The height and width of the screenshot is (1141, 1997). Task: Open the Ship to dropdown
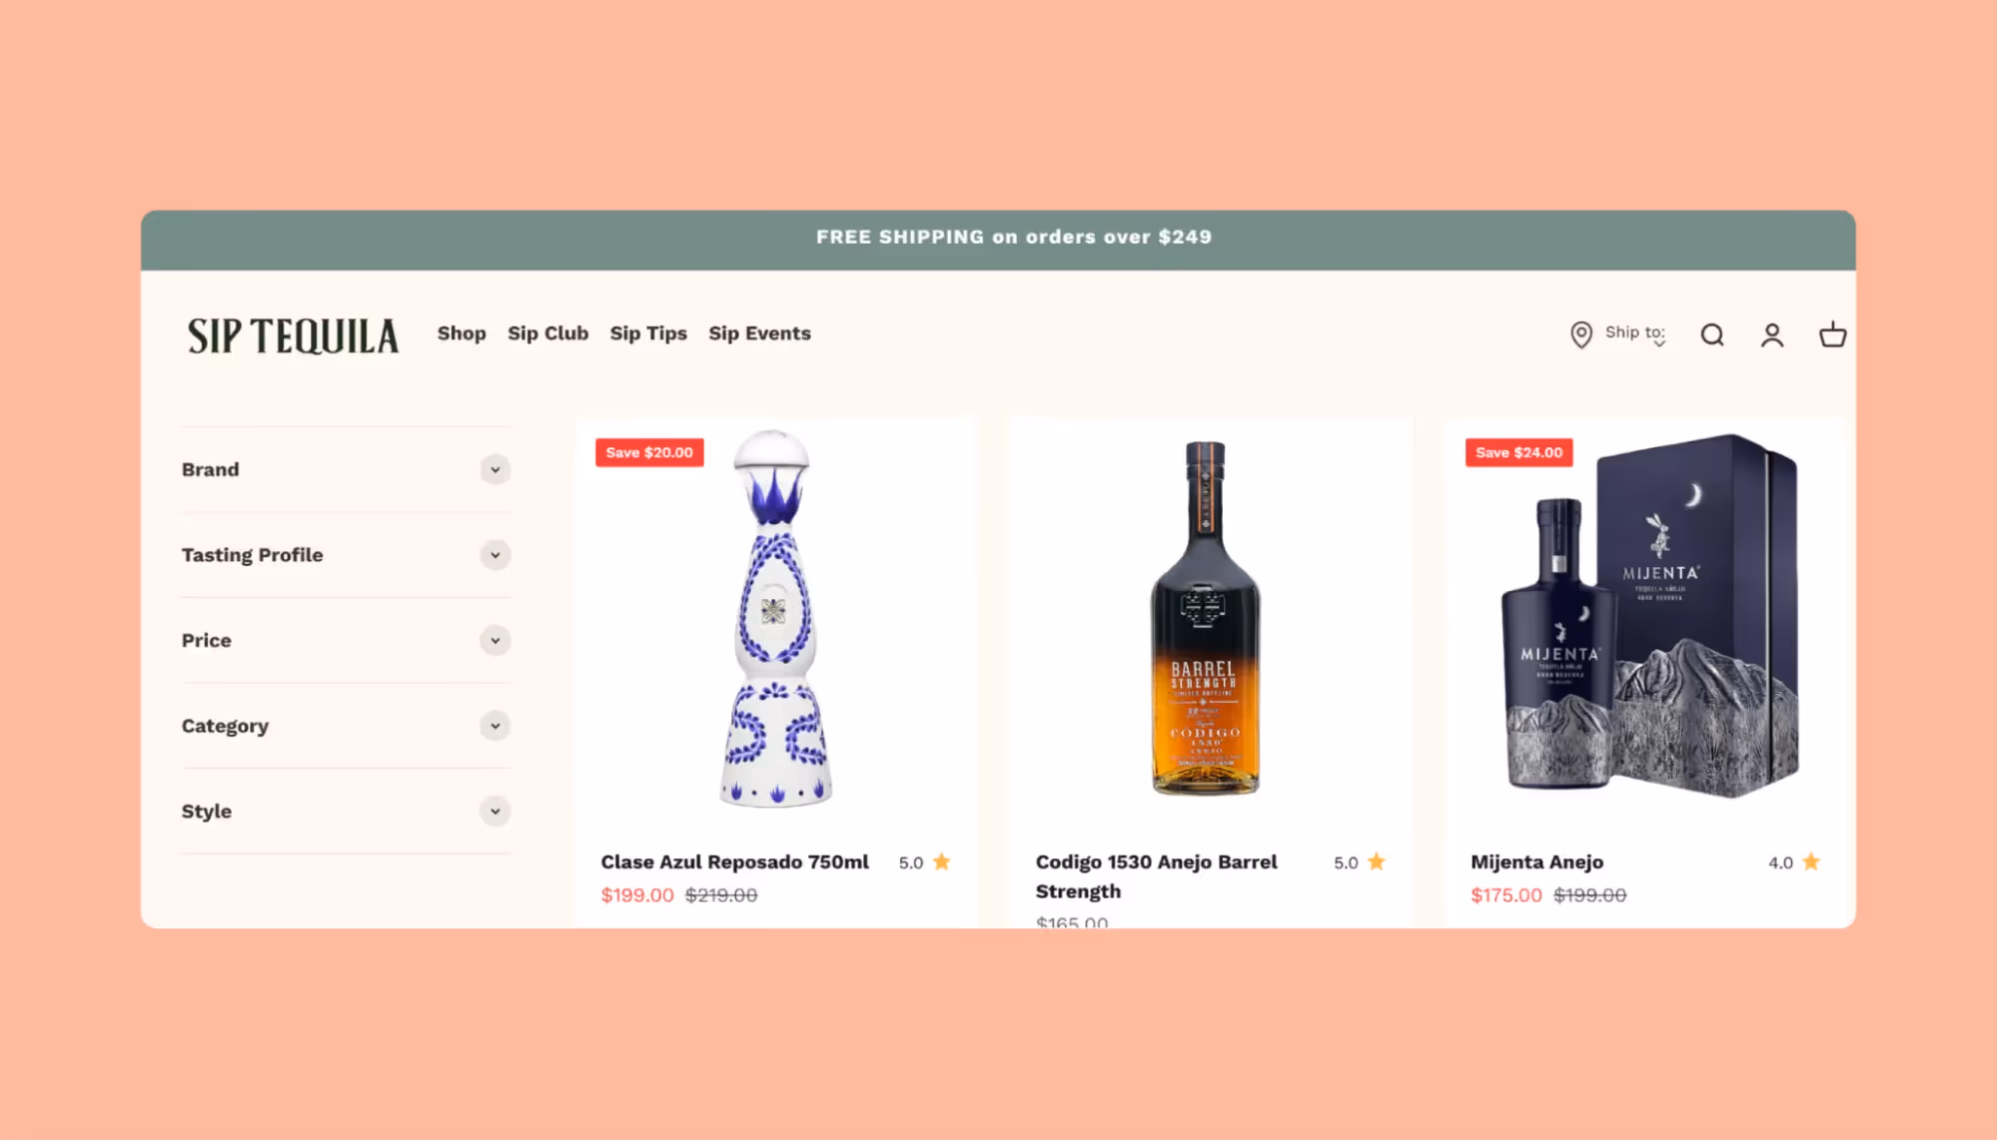click(x=1635, y=334)
